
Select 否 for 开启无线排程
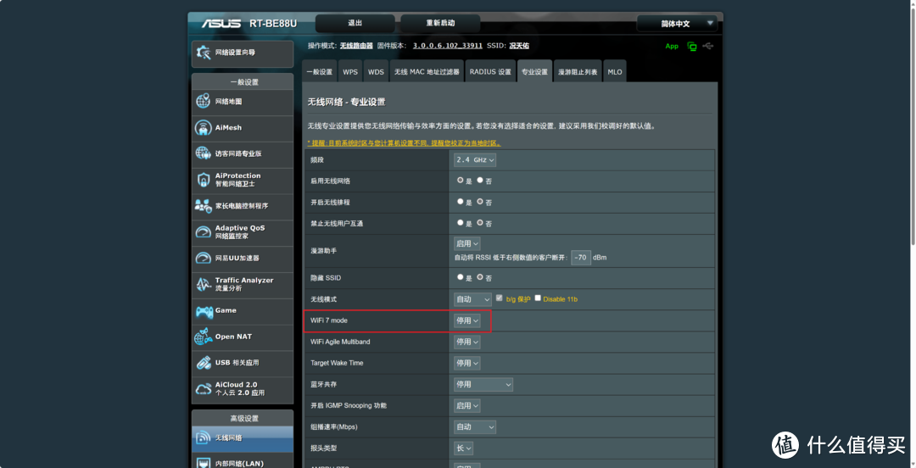click(480, 202)
